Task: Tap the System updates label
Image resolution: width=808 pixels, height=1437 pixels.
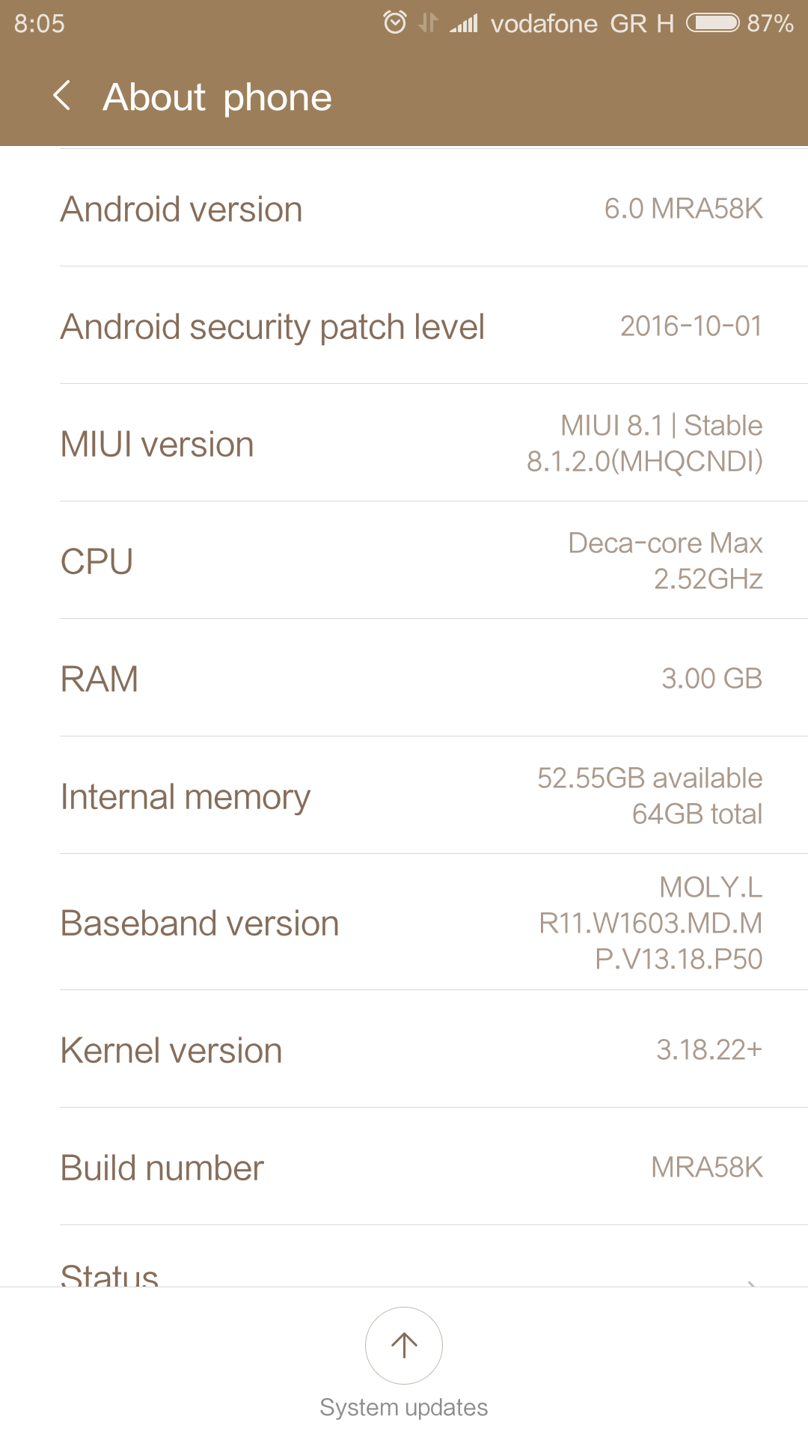Action: tap(404, 1408)
